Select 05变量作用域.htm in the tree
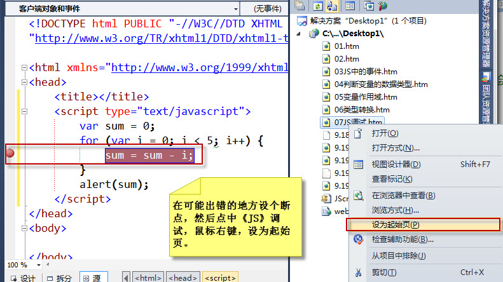The image size is (503, 282). pos(366,97)
